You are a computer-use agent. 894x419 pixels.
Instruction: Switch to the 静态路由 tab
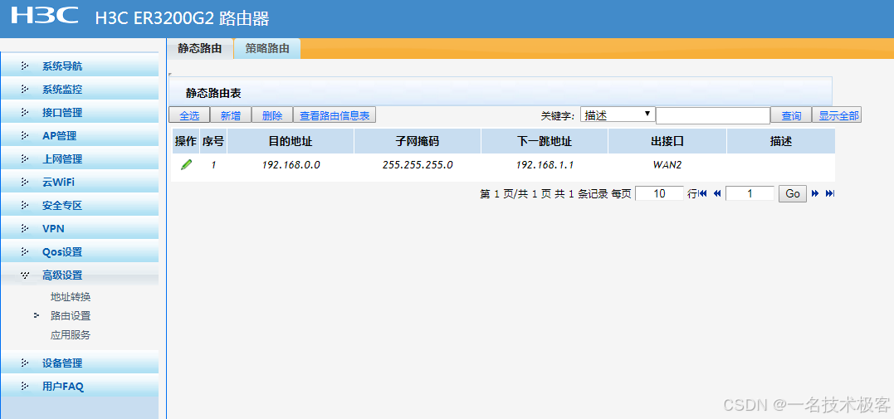[x=200, y=48]
